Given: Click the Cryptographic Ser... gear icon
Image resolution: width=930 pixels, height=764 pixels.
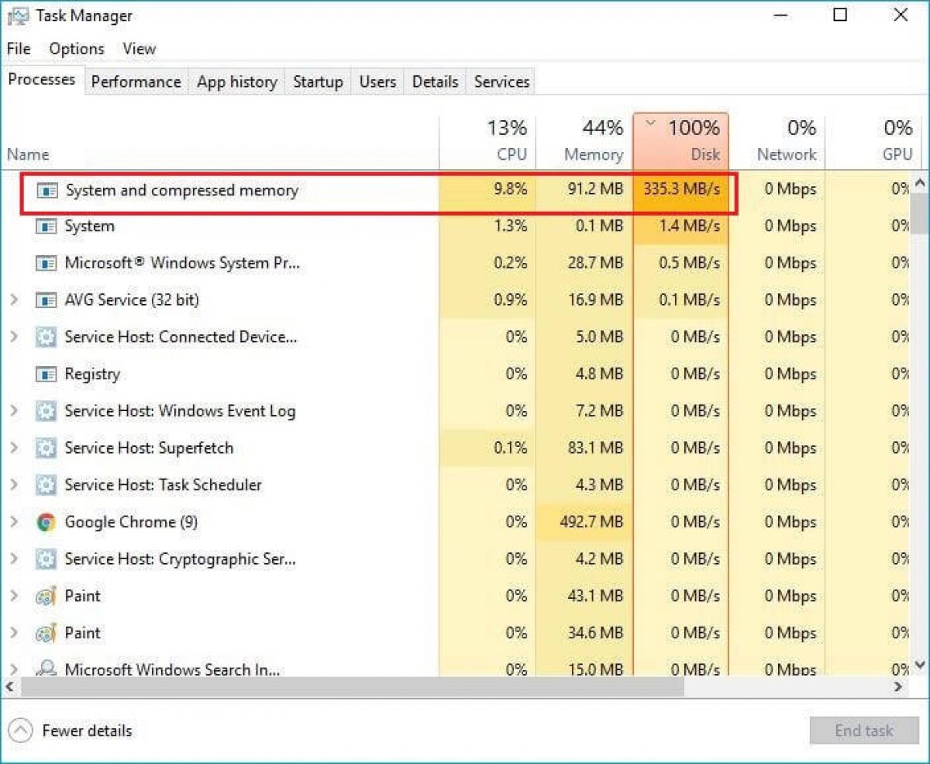Looking at the screenshot, I should tap(46, 559).
